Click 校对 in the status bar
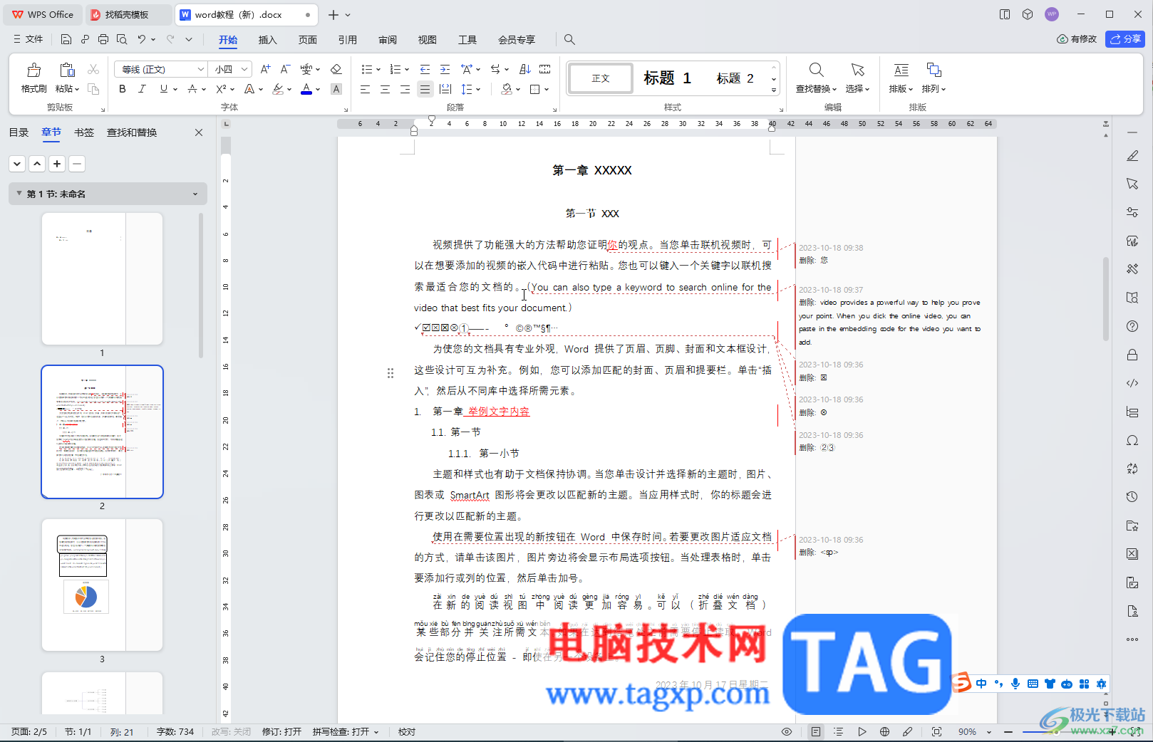 click(407, 731)
